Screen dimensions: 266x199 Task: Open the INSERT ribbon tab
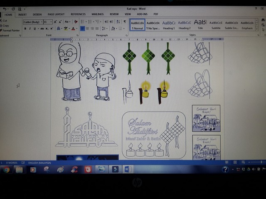[22, 15]
